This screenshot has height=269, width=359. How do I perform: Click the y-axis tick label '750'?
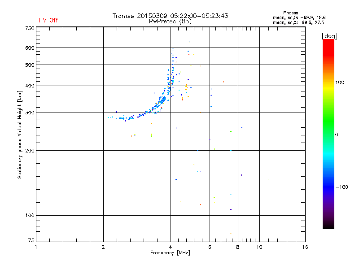click(x=30, y=28)
